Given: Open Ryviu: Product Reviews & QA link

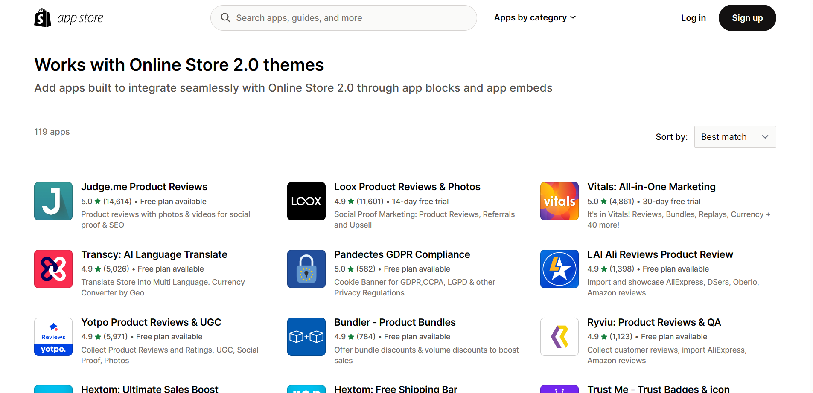Looking at the screenshot, I should point(654,322).
